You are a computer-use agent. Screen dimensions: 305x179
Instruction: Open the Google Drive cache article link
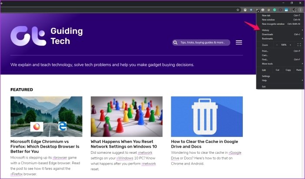click(206, 144)
